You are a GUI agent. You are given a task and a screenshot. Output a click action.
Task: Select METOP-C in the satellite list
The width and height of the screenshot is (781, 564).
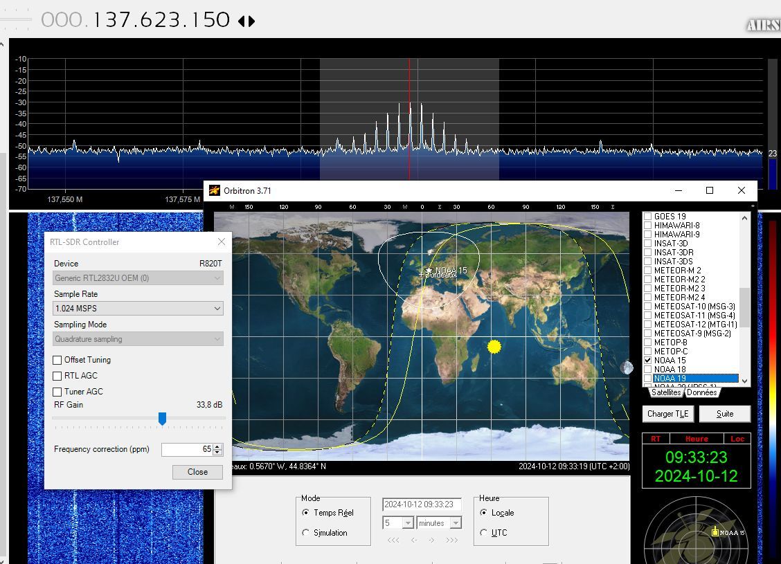pos(671,351)
